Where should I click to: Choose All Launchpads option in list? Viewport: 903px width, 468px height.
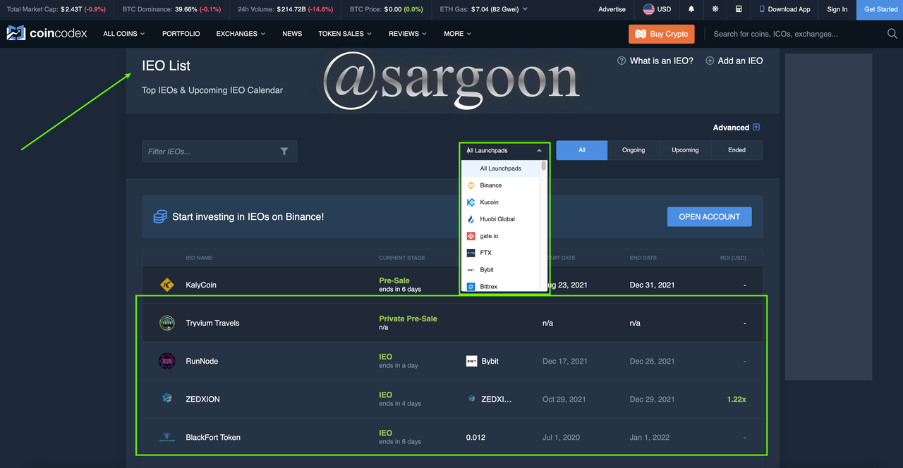[x=500, y=168]
